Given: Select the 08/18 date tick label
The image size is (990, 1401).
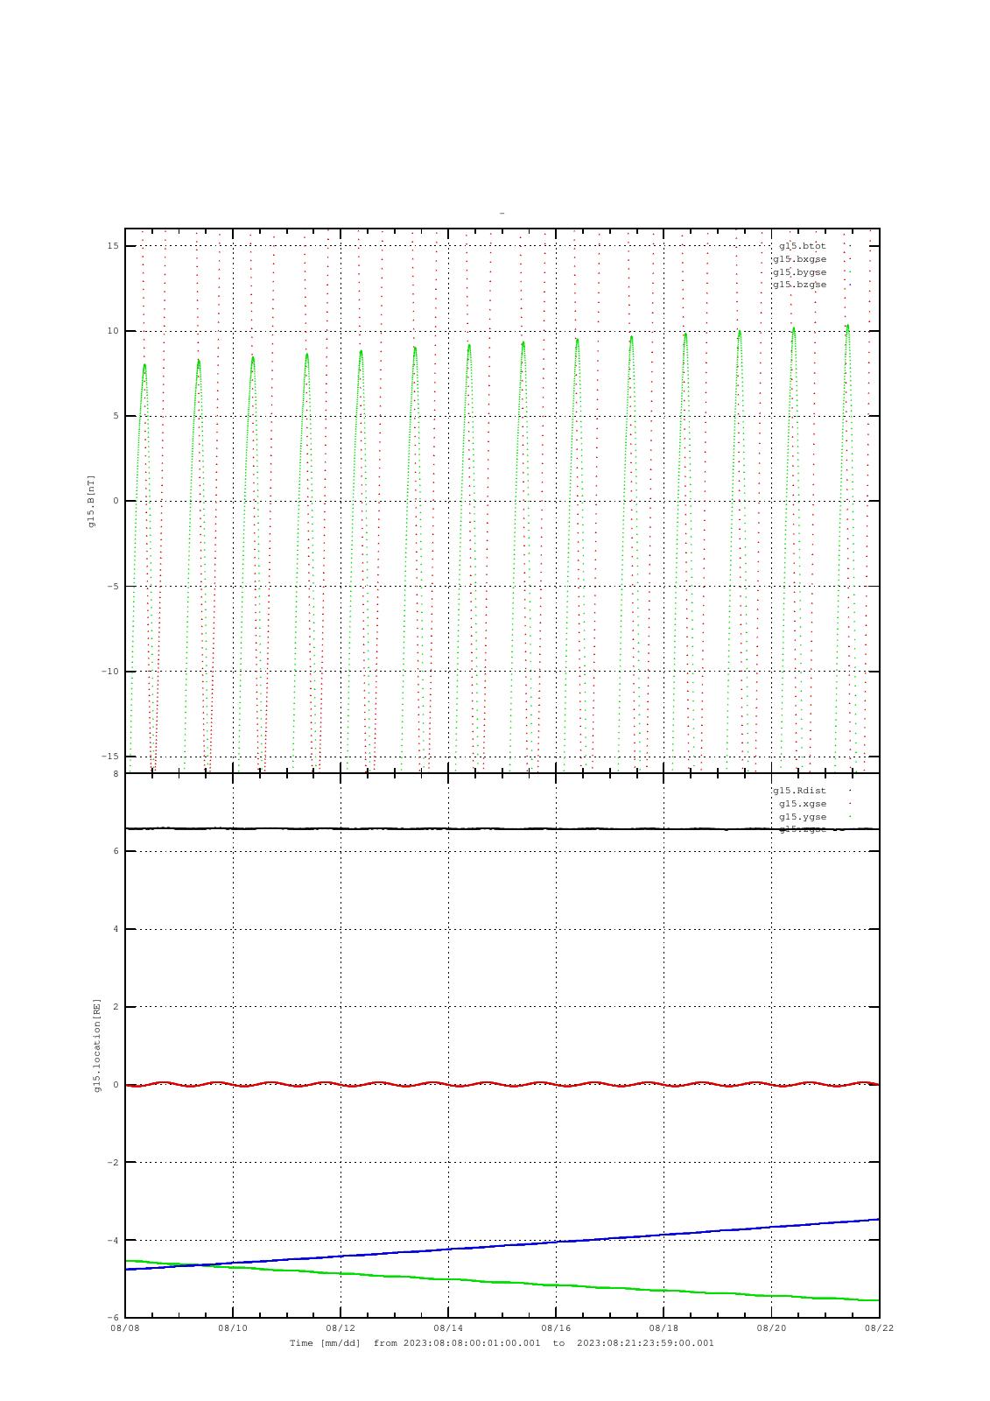Looking at the screenshot, I should pyautogui.click(x=664, y=1328).
